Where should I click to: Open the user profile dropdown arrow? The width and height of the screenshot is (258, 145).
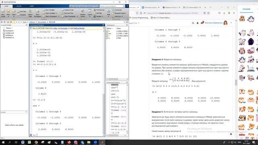point(231,23)
